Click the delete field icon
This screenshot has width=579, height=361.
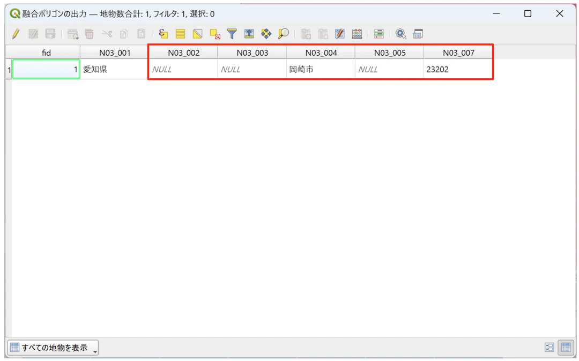coord(323,34)
